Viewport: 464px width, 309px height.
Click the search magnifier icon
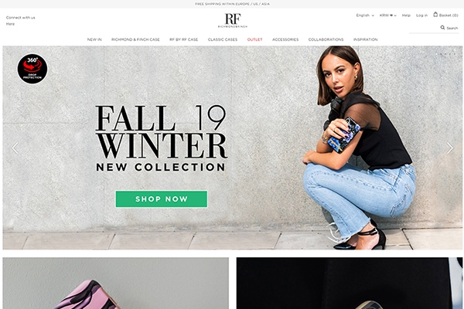(x=442, y=28)
